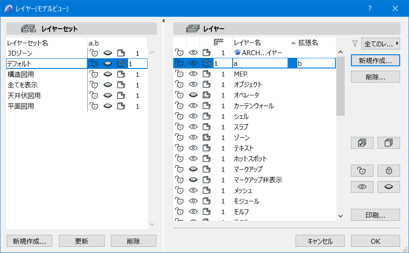Toggle eye icon of 平面図用 layer set
The height and width of the screenshot is (253, 409).
pyautogui.click(x=108, y=106)
